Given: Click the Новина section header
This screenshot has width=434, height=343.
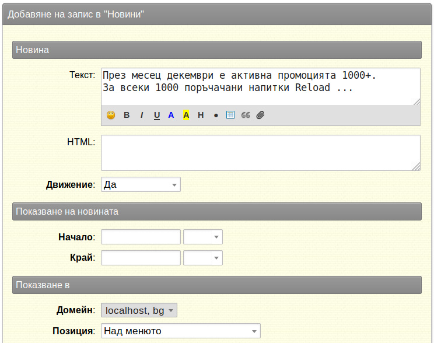Looking at the screenshot, I should (x=217, y=50).
